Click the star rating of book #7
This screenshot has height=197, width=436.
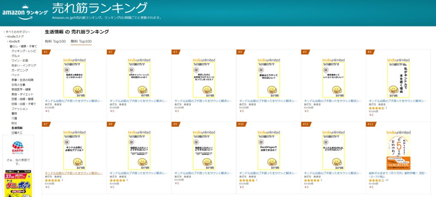point(52,180)
